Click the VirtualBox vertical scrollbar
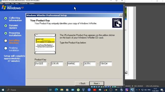 click(124, 45)
